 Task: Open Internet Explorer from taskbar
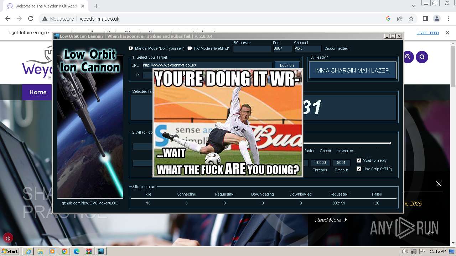tap(28, 251)
